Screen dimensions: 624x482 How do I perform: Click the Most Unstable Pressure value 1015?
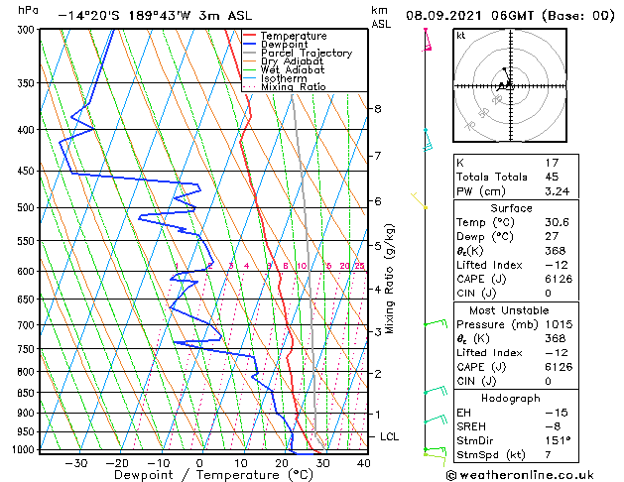tap(559, 324)
